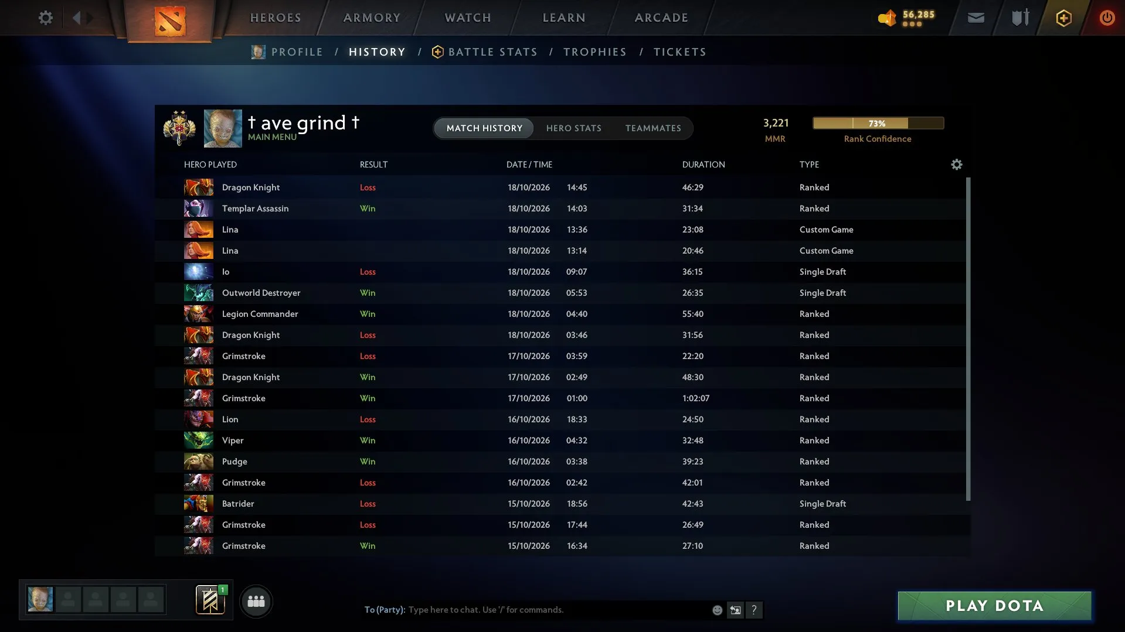
Task: Click the match list vertical scrollbar
Action: (x=968, y=339)
